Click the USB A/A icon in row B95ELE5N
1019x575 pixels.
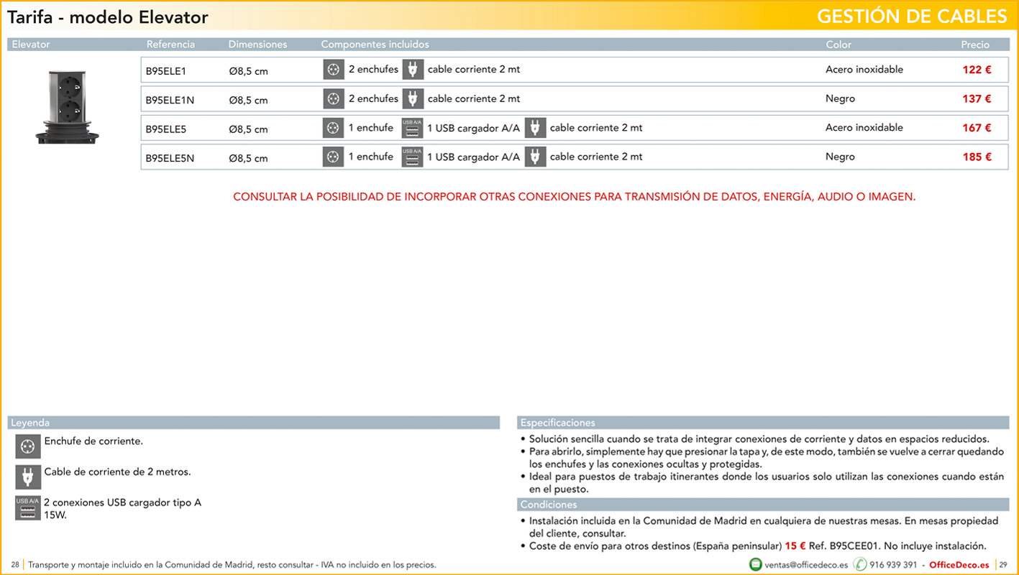[412, 157]
